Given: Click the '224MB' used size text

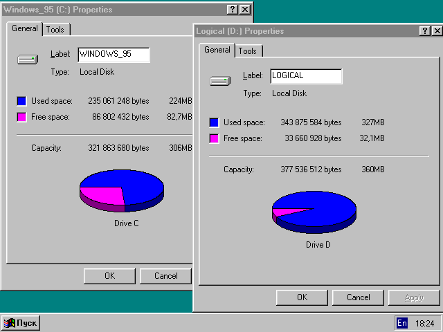Looking at the screenshot, I should coord(181,101).
